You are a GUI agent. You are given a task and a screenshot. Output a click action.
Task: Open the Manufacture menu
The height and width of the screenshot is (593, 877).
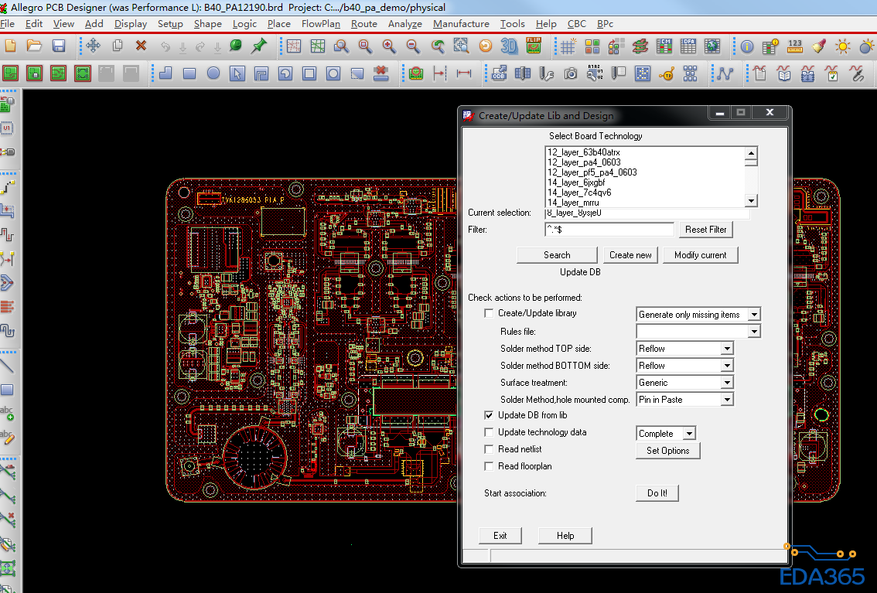(x=461, y=24)
